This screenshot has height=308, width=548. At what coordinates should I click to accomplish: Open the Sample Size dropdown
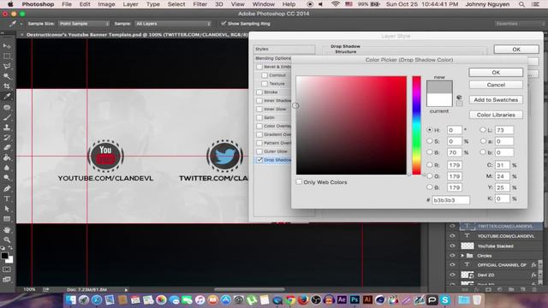(x=84, y=23)
